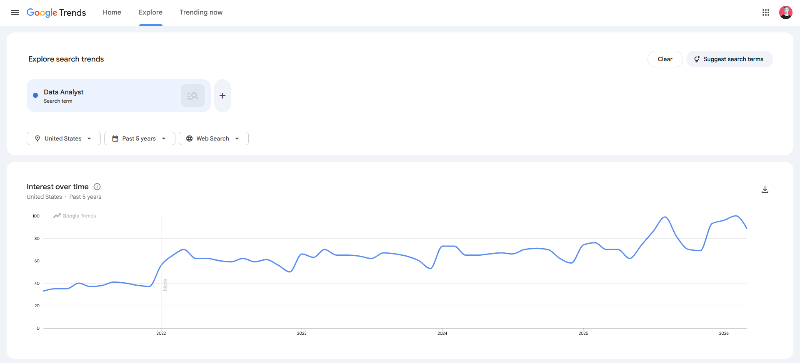Image resolution: width=800 pixels, height=363 pixels.
Task: Click Suggest search terms button
Action: (729, 59)
